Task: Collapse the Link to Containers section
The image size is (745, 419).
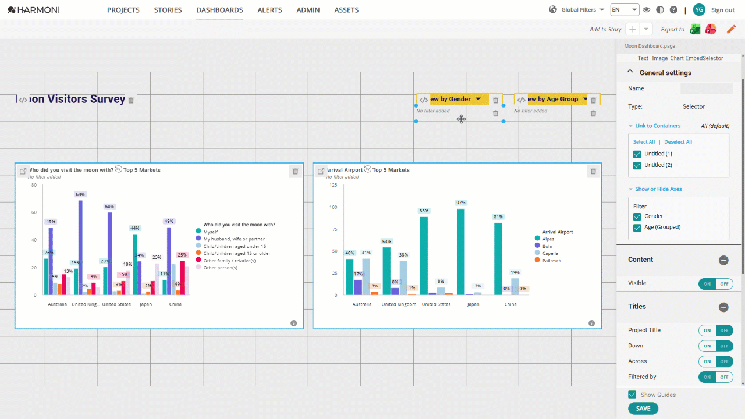Action: tap(630, 126)
